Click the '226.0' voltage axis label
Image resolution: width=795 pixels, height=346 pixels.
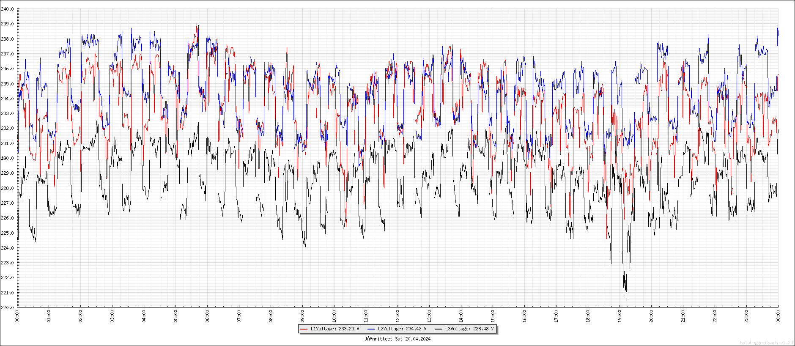pyautogui.click(x=7, y=218)
